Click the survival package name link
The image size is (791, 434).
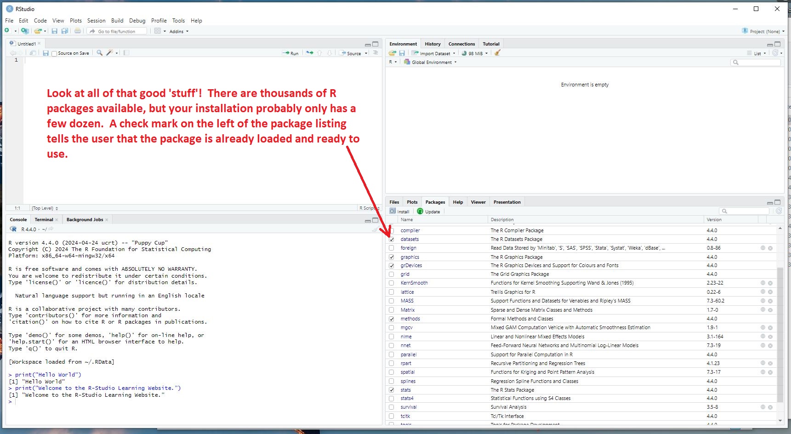408,407
